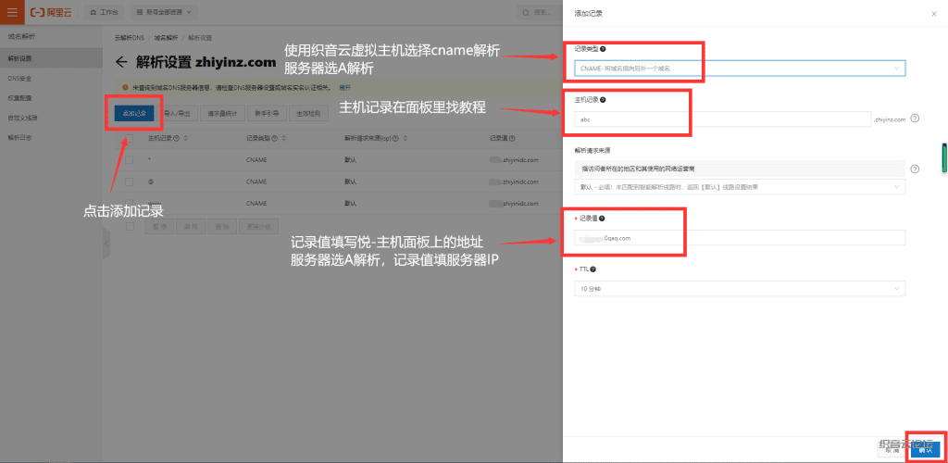Image resolution: width=948 pixels, height=463 pixels.
Task: Click CNAME cell in the @ row
Action: (x=256, y=181)
